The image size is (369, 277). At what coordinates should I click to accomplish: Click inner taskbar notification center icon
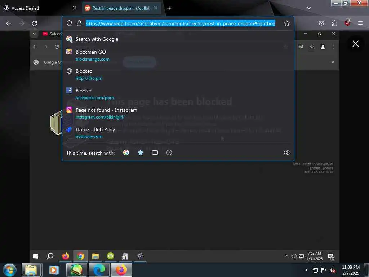point(331,256)
